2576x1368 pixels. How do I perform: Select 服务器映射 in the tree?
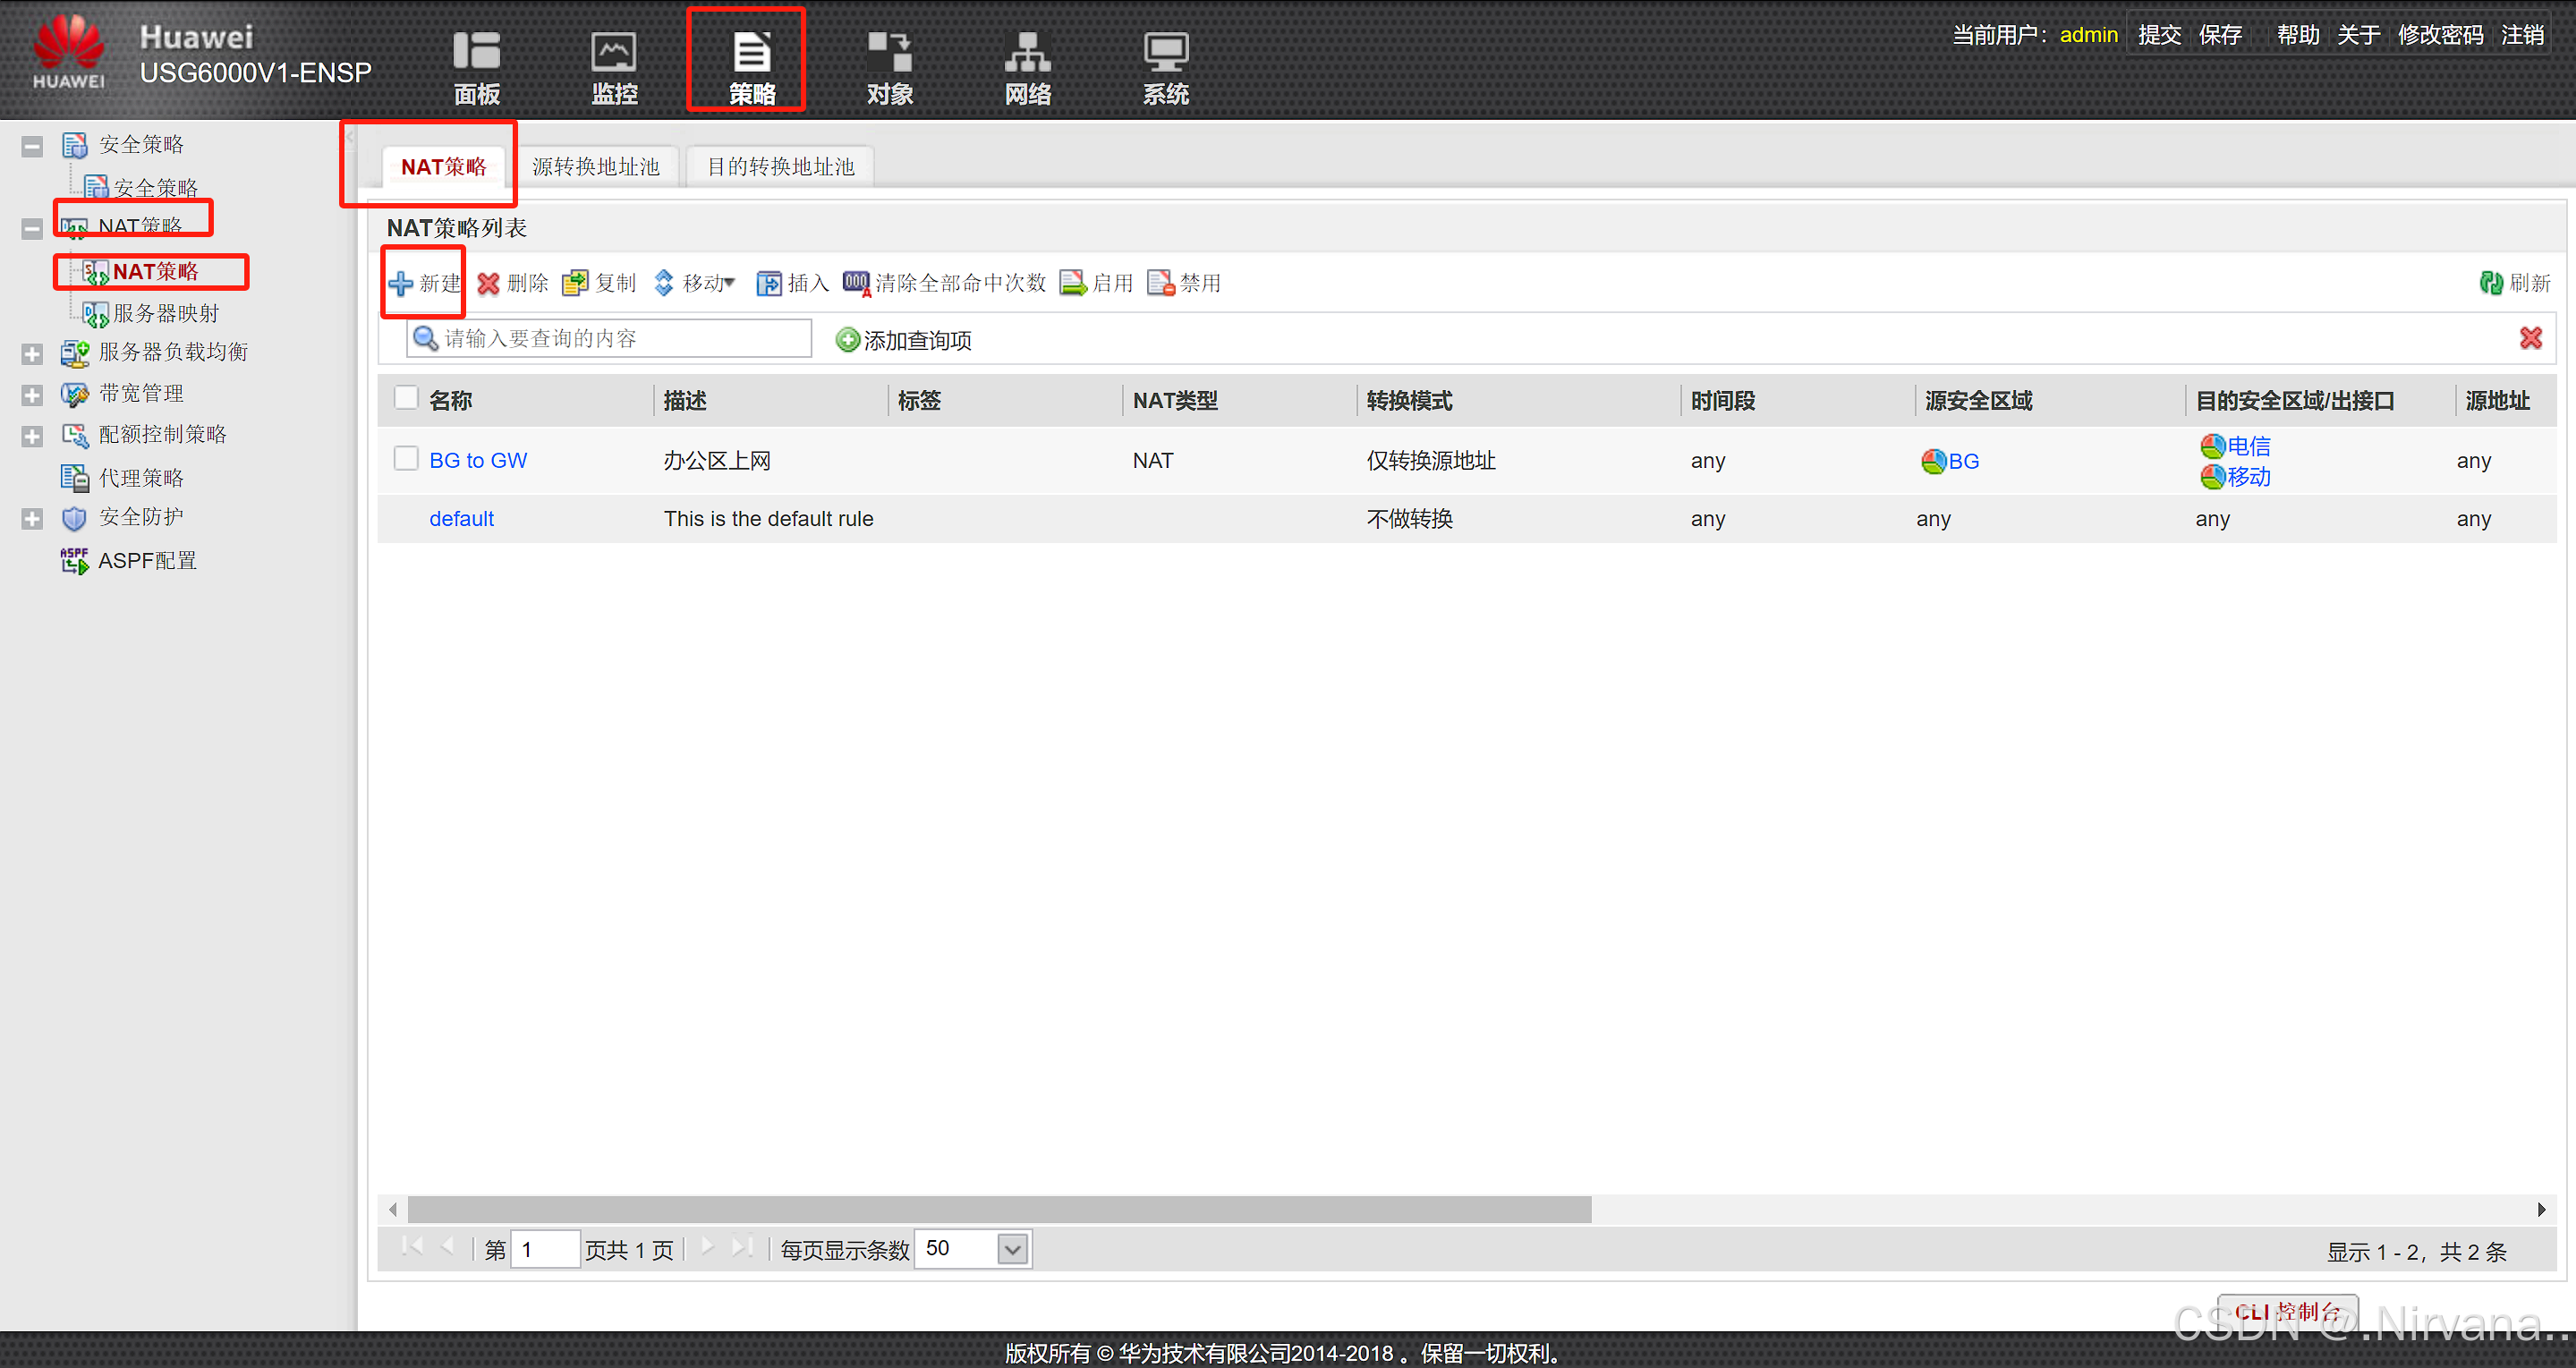coord(151,313)
